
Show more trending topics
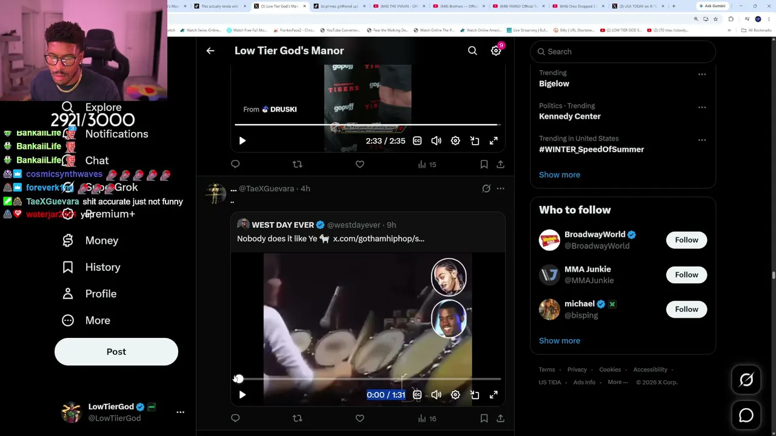click(560, 174)
